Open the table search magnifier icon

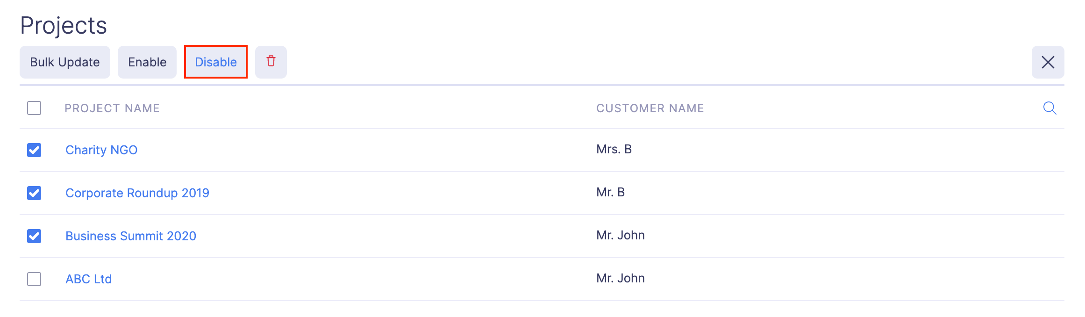click(1049, 108)
